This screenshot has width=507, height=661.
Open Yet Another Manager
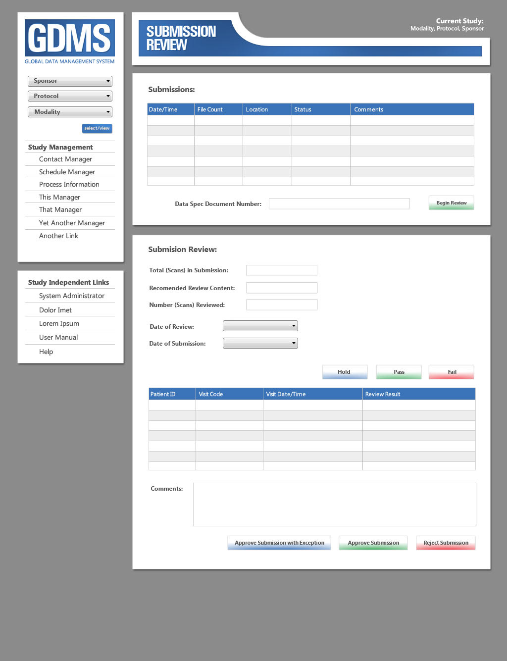(x=72, y=223)
